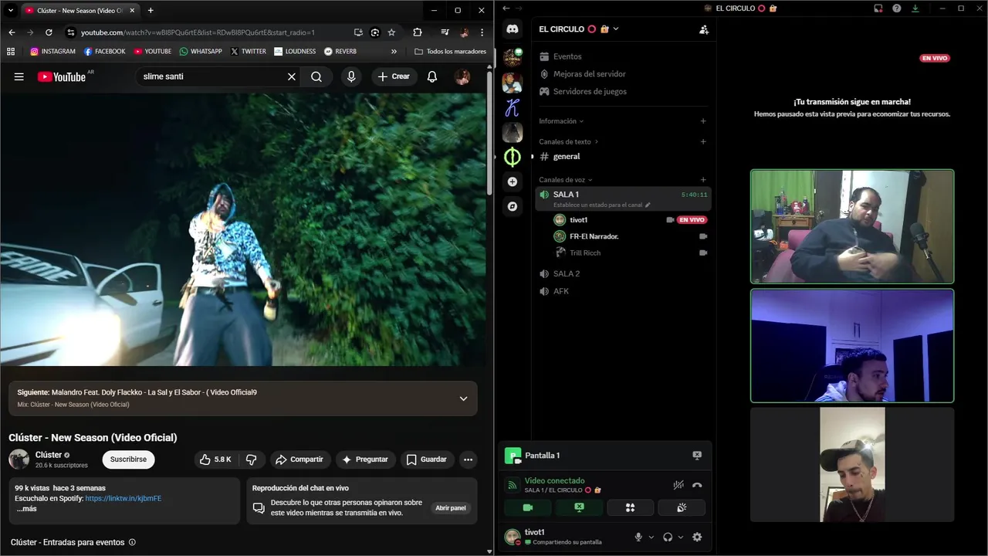Image resolution: width=988 pixels, height=556 pixels.
Task: Toggle Discord screen share button
Action: 579,507
